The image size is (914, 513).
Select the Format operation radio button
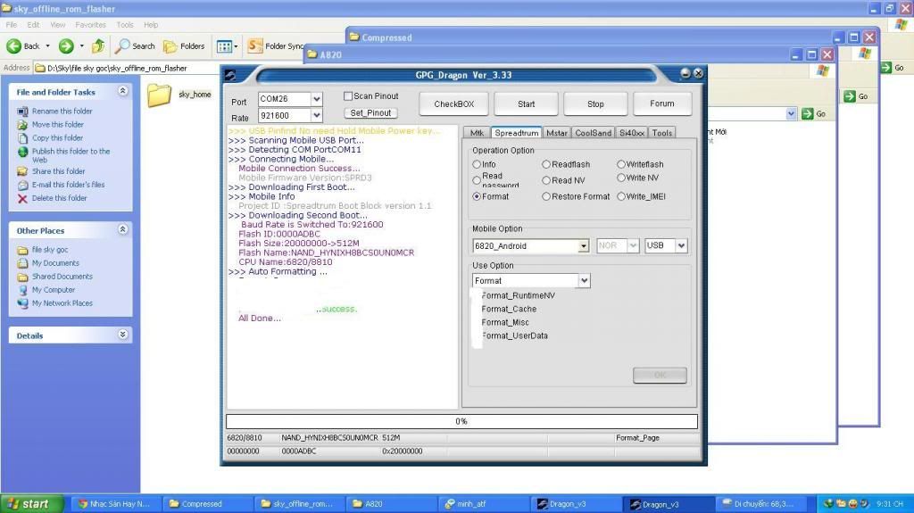(x=477, y=196)
